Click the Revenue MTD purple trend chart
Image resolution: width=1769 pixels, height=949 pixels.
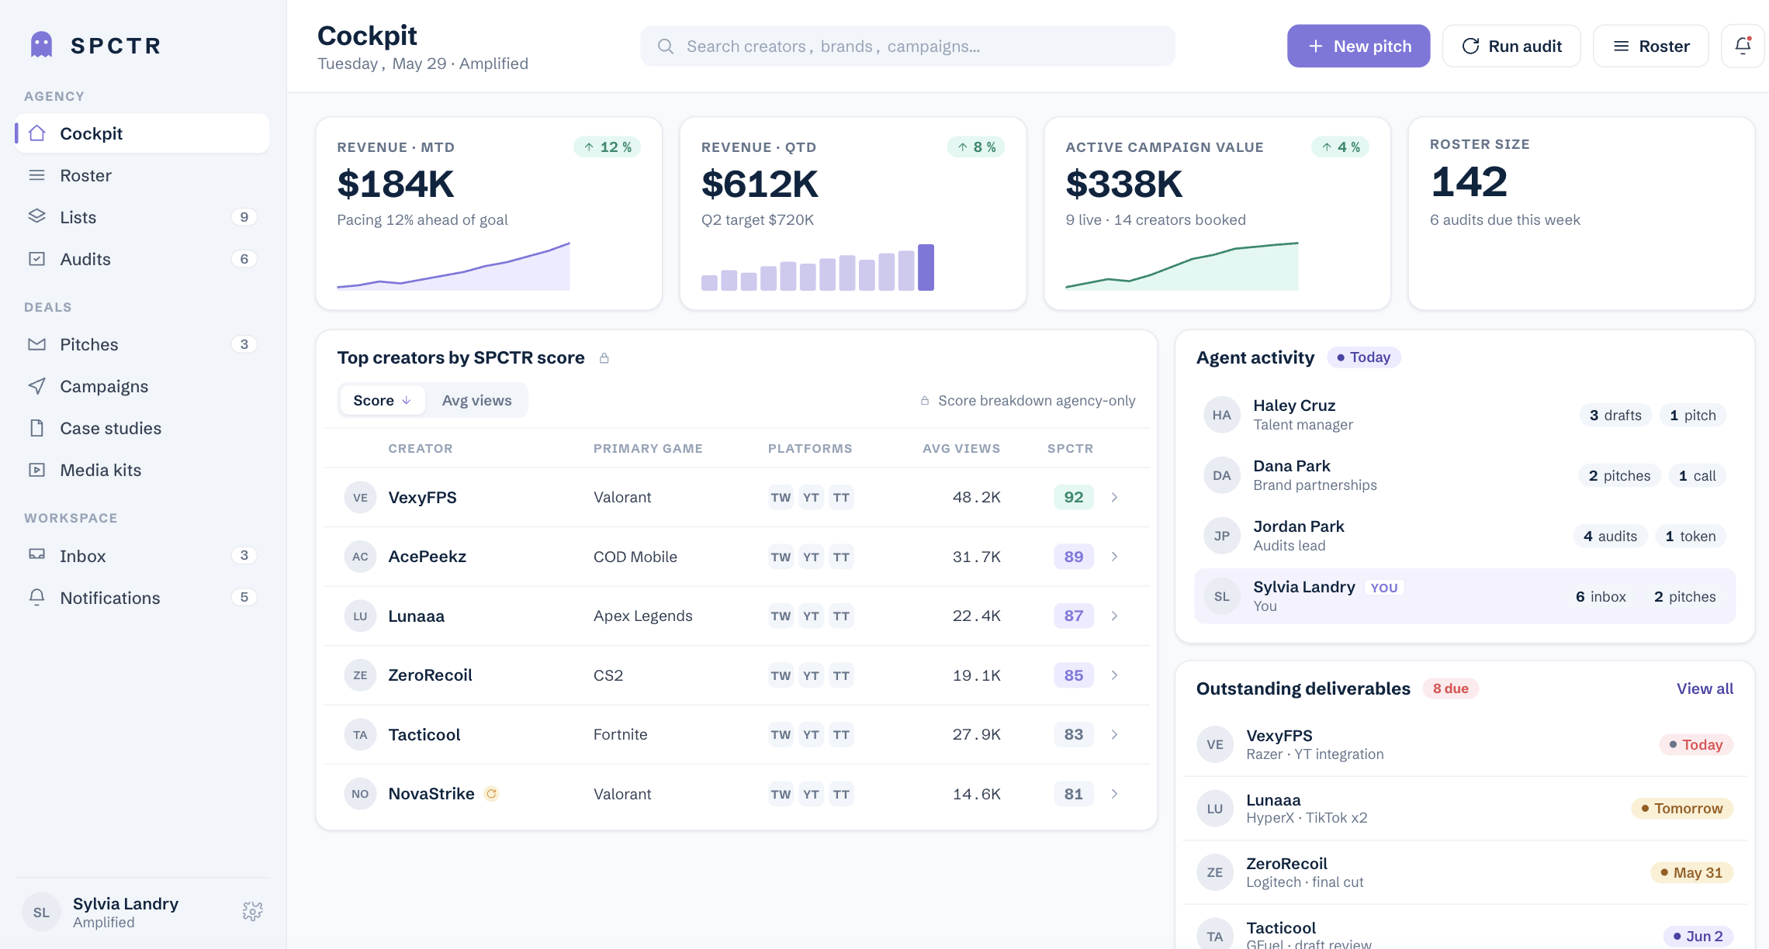tap(453, 266)
